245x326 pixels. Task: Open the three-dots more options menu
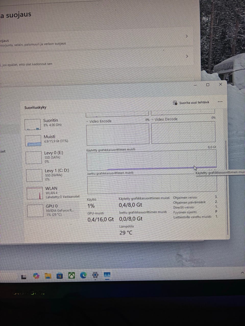coord(220,102)
